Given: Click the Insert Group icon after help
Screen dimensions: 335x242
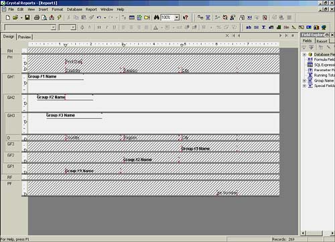Looking at the screenshot, I should click(208, 17).
